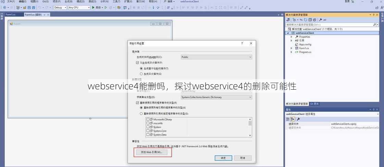384x167 pixels.
Task: Click the help question mark in dialog
Action: click(242, 43)
